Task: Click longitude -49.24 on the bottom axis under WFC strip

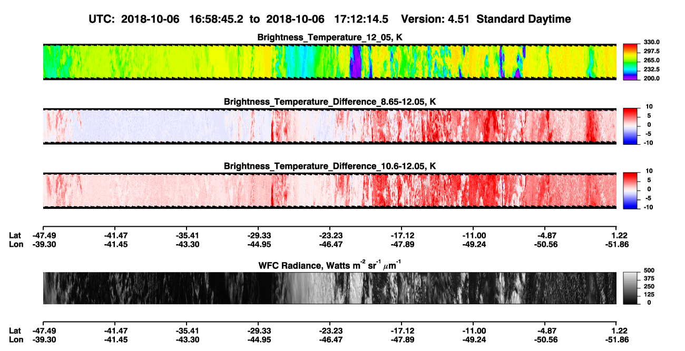Action: [x=473, y=339]
